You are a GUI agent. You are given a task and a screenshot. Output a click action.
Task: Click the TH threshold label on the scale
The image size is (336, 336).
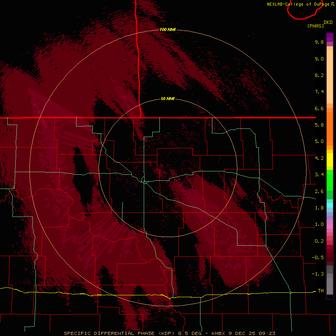click(321, 291)
